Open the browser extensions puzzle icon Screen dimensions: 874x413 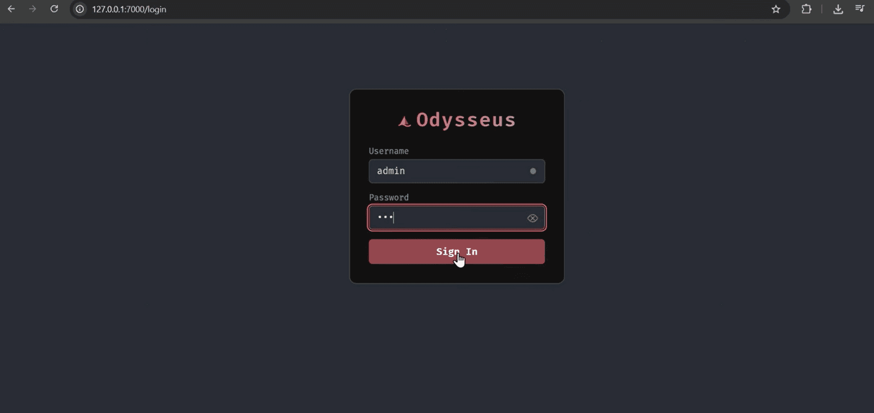807,9
